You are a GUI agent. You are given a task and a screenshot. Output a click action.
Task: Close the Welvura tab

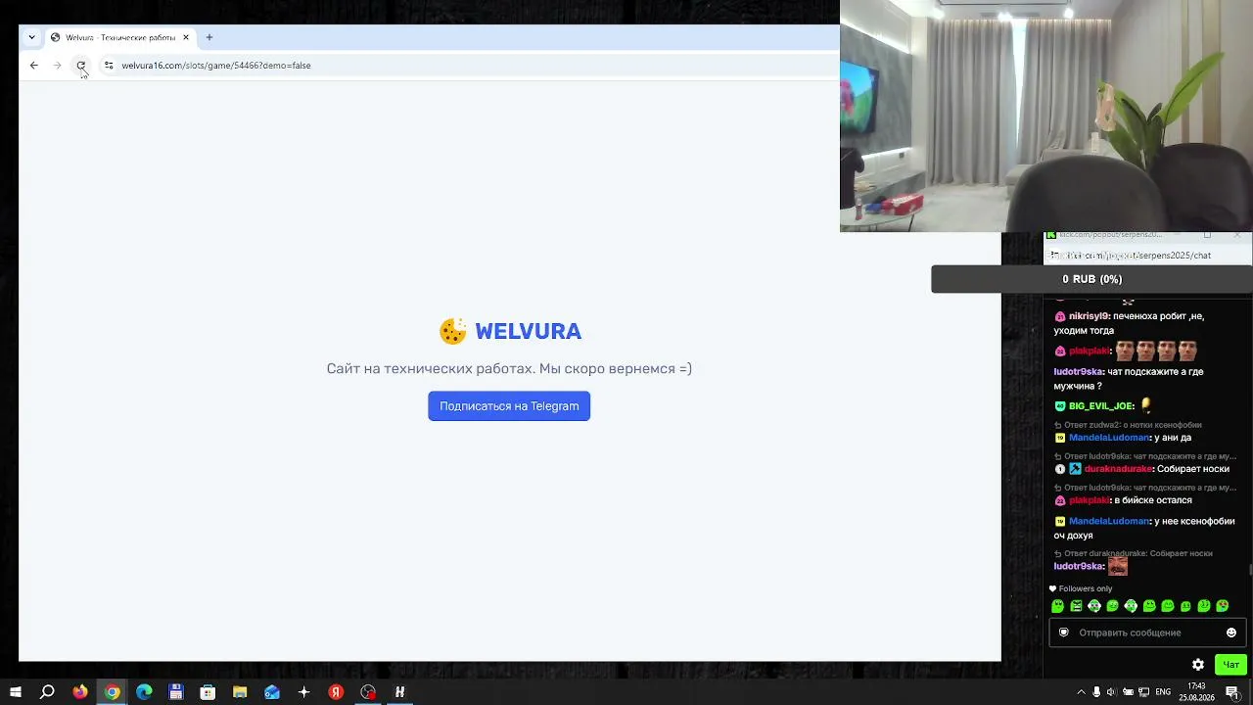[186, 37]
